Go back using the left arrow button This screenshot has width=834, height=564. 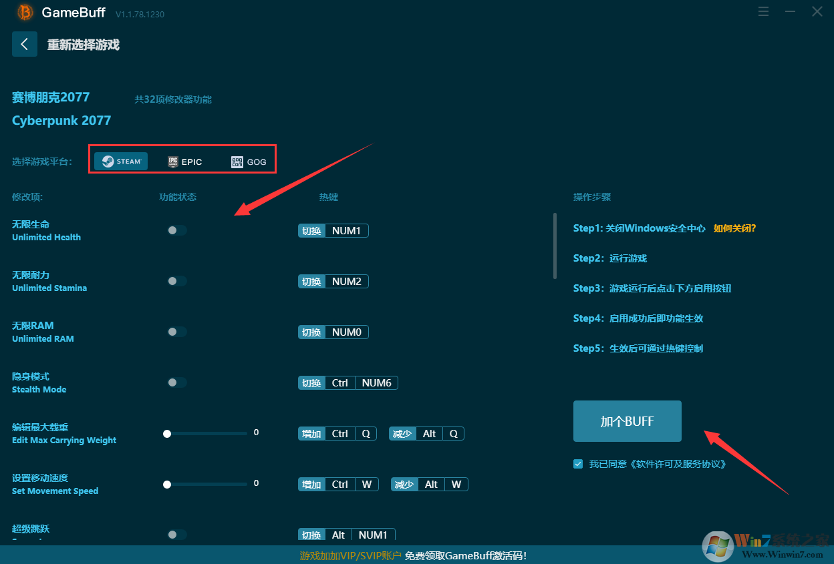point(25,44)
